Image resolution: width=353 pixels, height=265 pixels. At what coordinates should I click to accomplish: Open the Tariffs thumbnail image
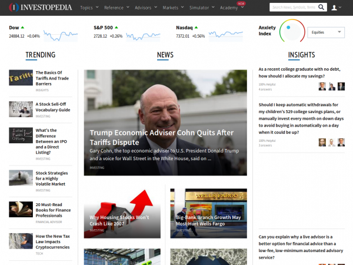21,78
